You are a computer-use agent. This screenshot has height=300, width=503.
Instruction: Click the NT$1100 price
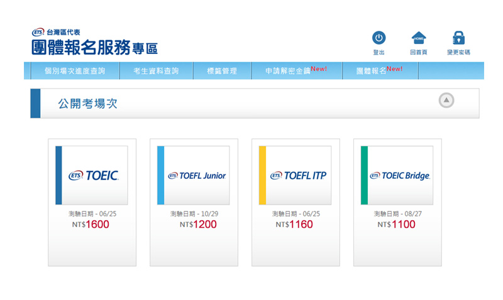396,225
